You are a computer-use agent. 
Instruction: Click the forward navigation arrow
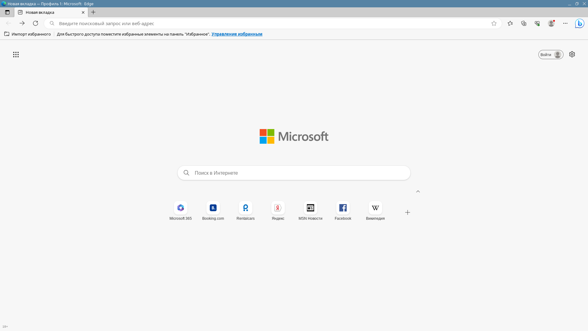22,23
